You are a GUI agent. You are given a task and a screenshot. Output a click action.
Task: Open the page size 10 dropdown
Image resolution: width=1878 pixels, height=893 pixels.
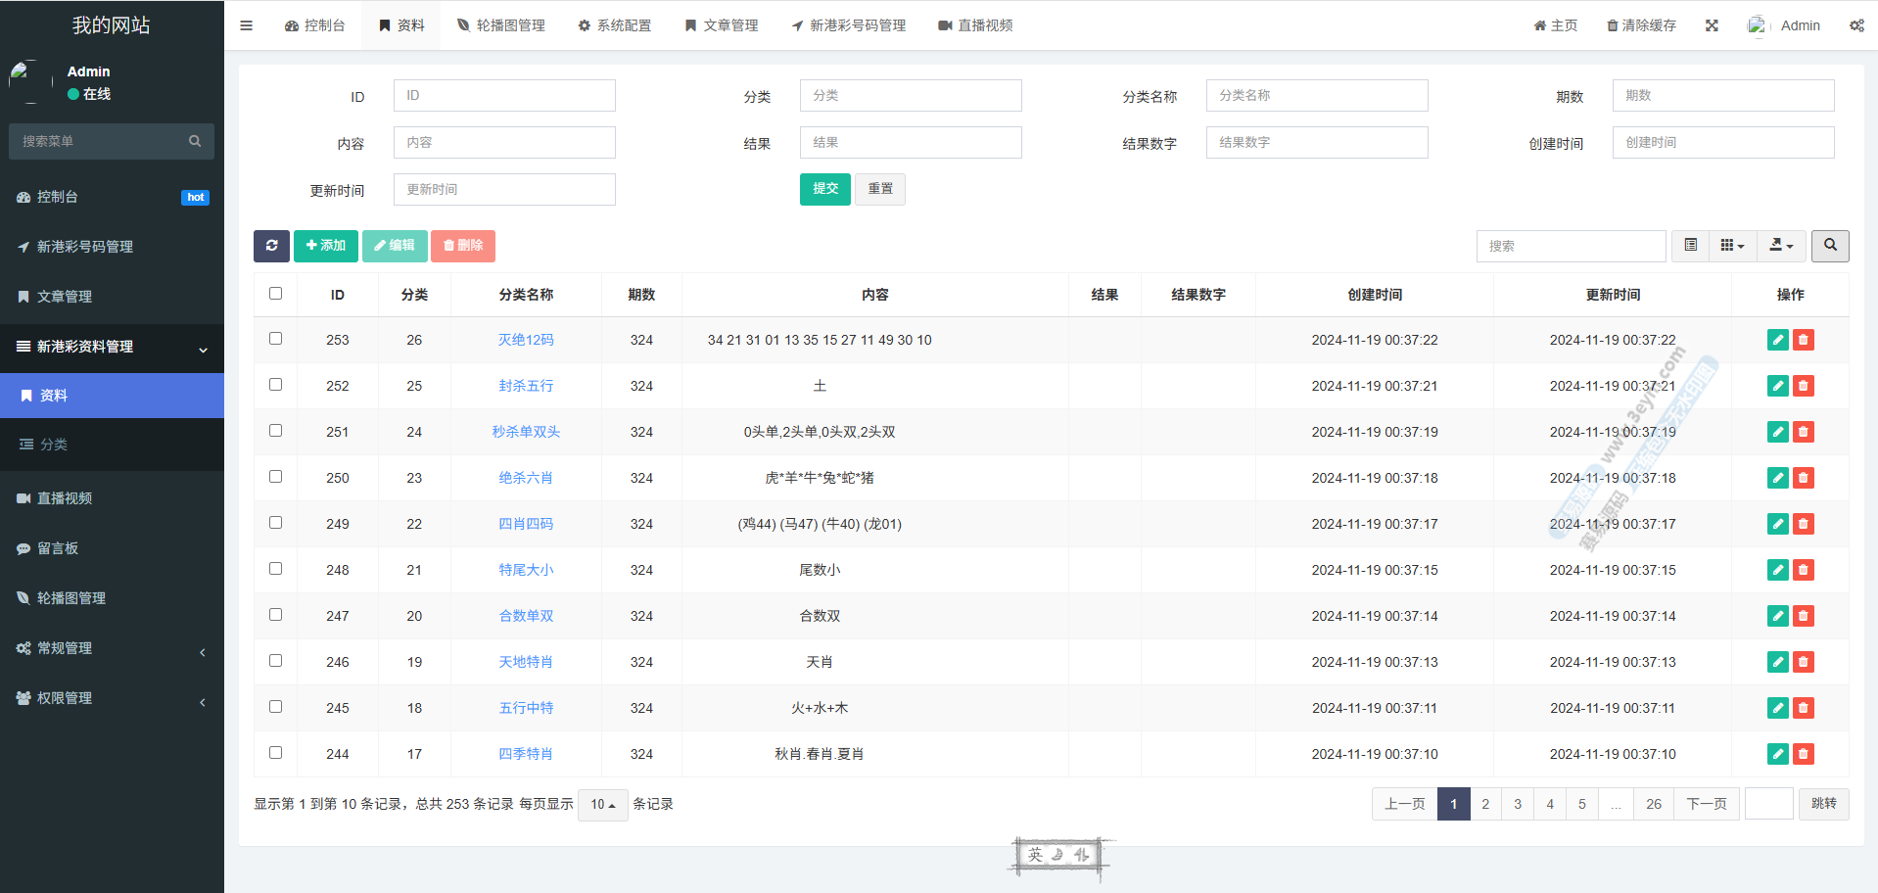tap(602, 805)
